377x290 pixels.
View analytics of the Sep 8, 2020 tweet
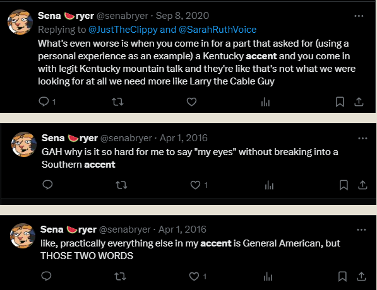pos(265,101)
